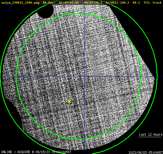The image size is (163, 154).
Task: Click the blue E east indicator
Action: click(x=10, y=9)
